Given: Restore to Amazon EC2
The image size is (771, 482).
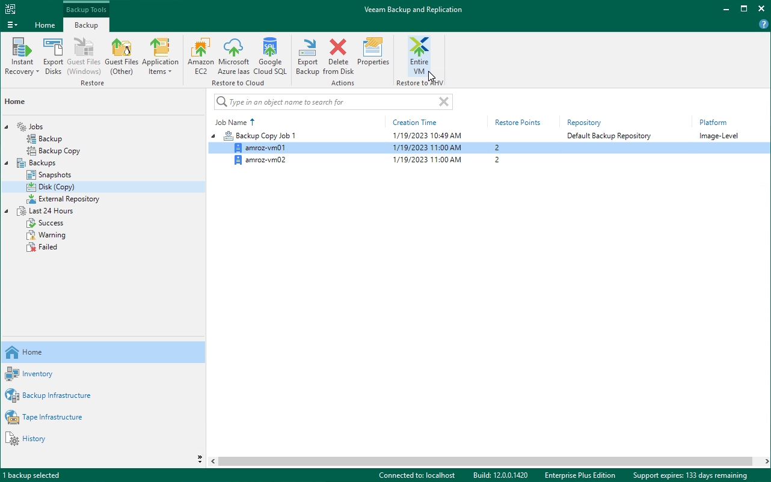Looking at the screenshot, I should (201, 56).
